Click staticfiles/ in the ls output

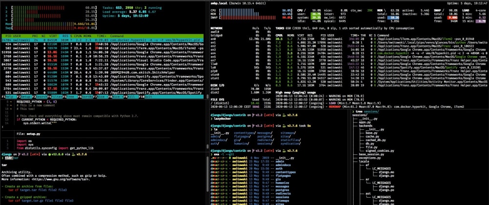click(289, 140)
